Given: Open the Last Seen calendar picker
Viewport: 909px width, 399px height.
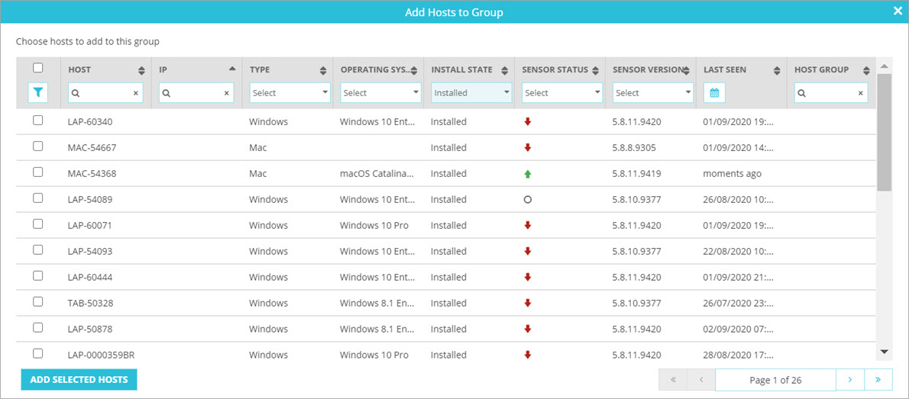Looking at the screenshot, I should click(714, 93).
